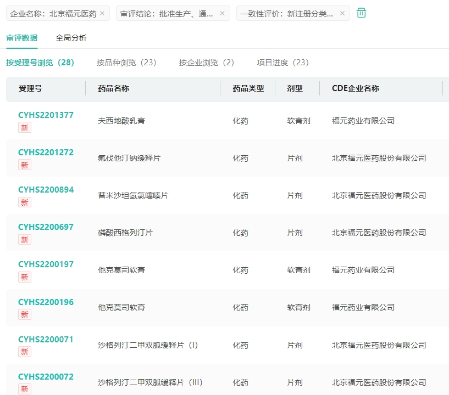Open acceptance number CYHS2200197

click(46, 264)
